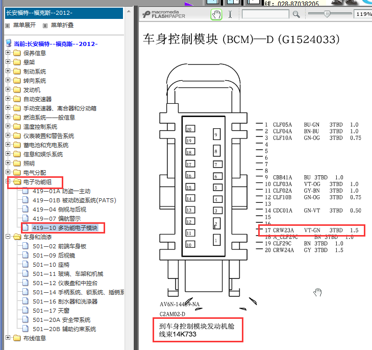Click the 菜单展开 expand-all link
Screen dimensions: 372x350
coord(24,25)
